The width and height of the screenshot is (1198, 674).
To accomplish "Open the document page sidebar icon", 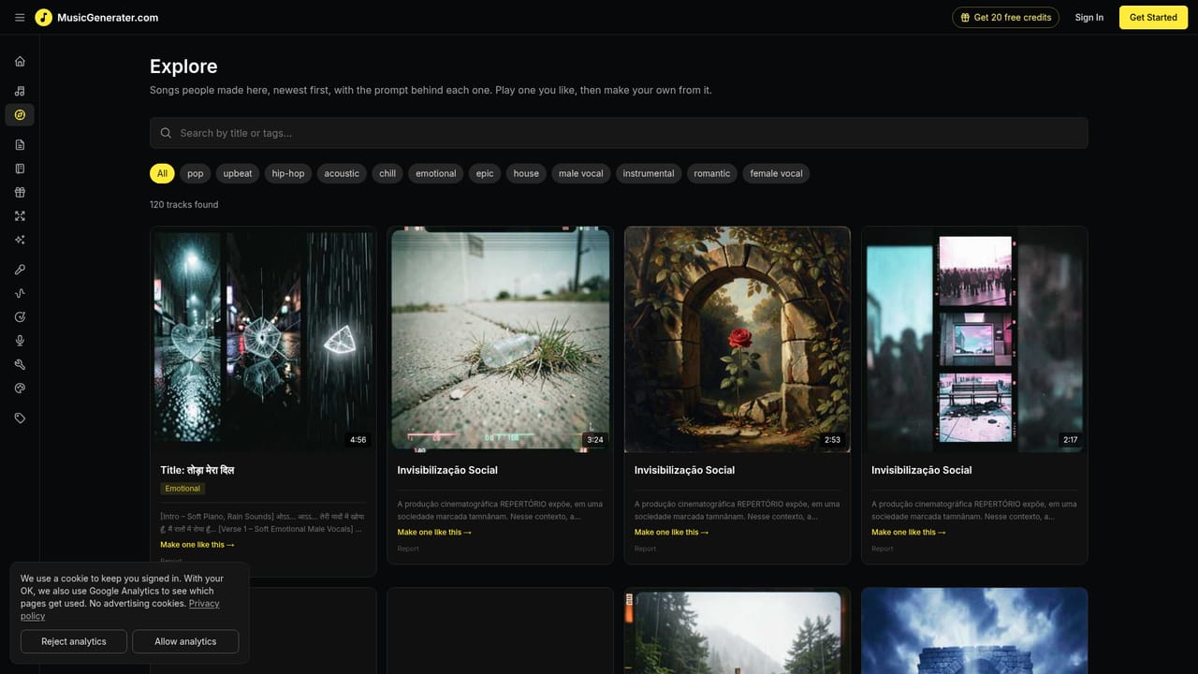I will pos(20,144).
